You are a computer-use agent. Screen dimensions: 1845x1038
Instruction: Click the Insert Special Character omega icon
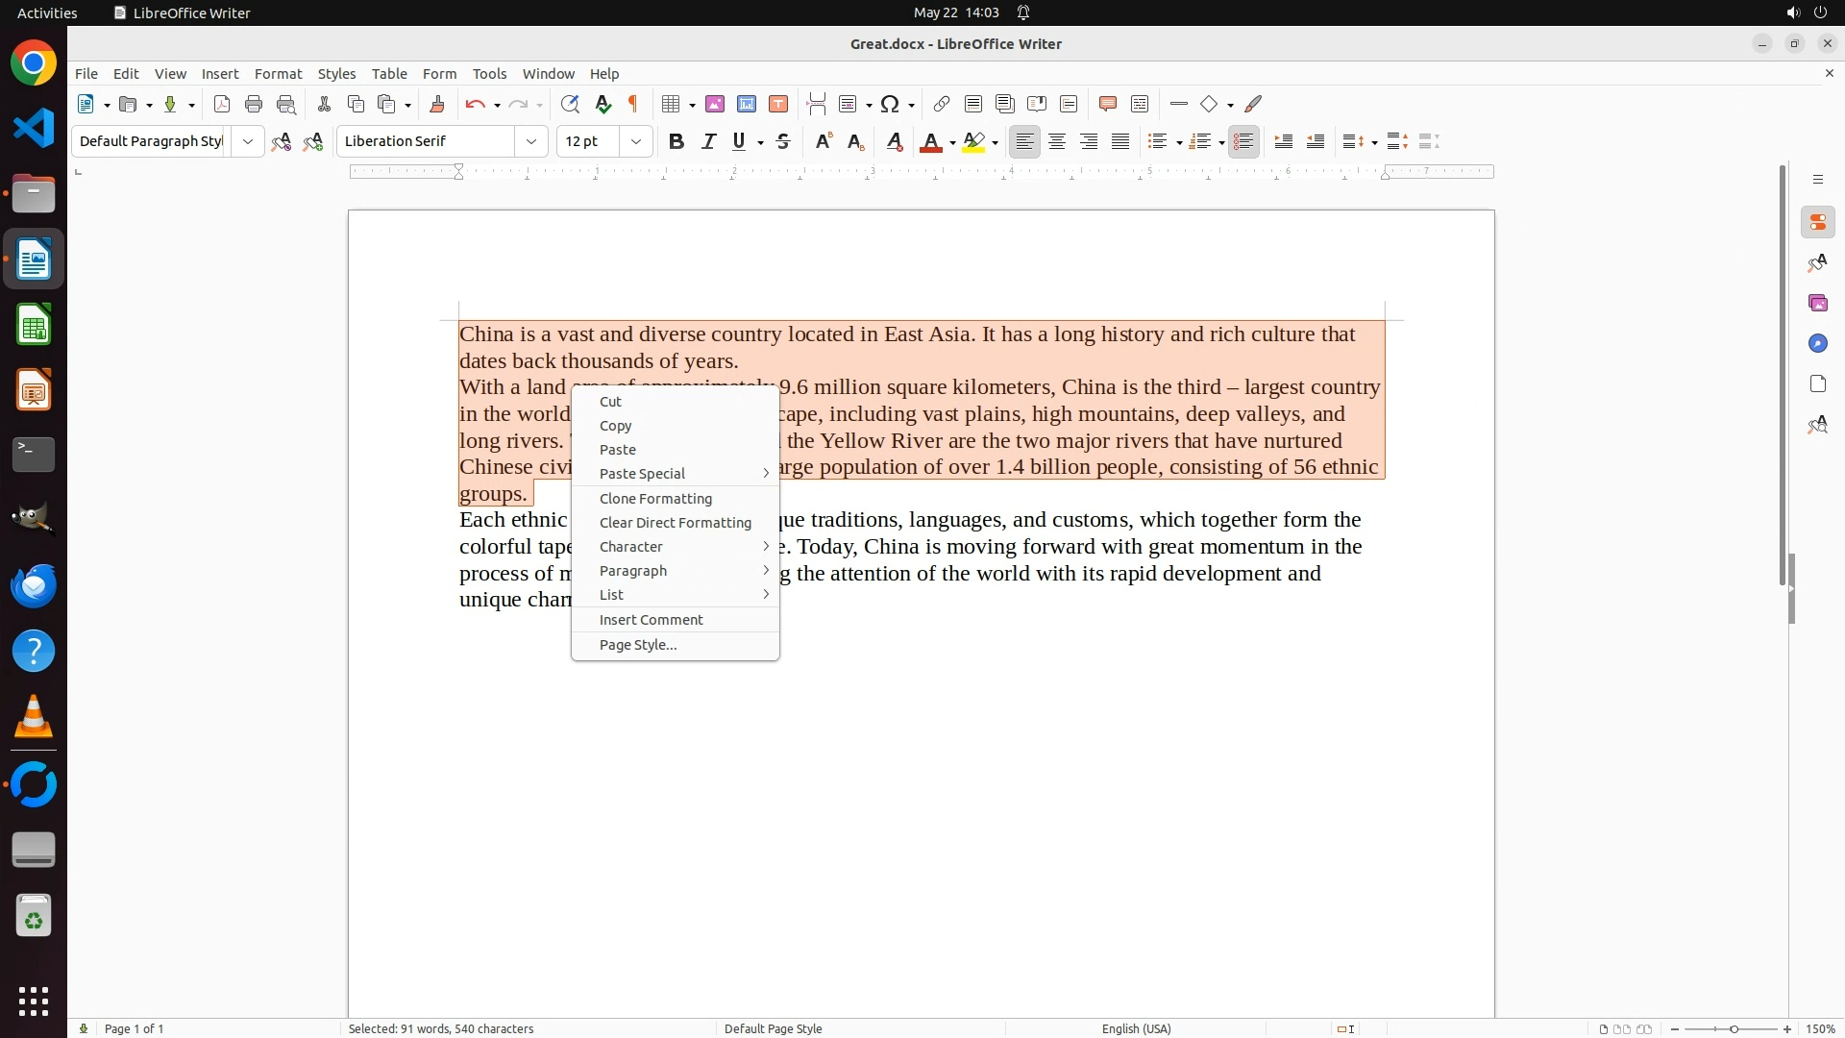coord(890,104)
